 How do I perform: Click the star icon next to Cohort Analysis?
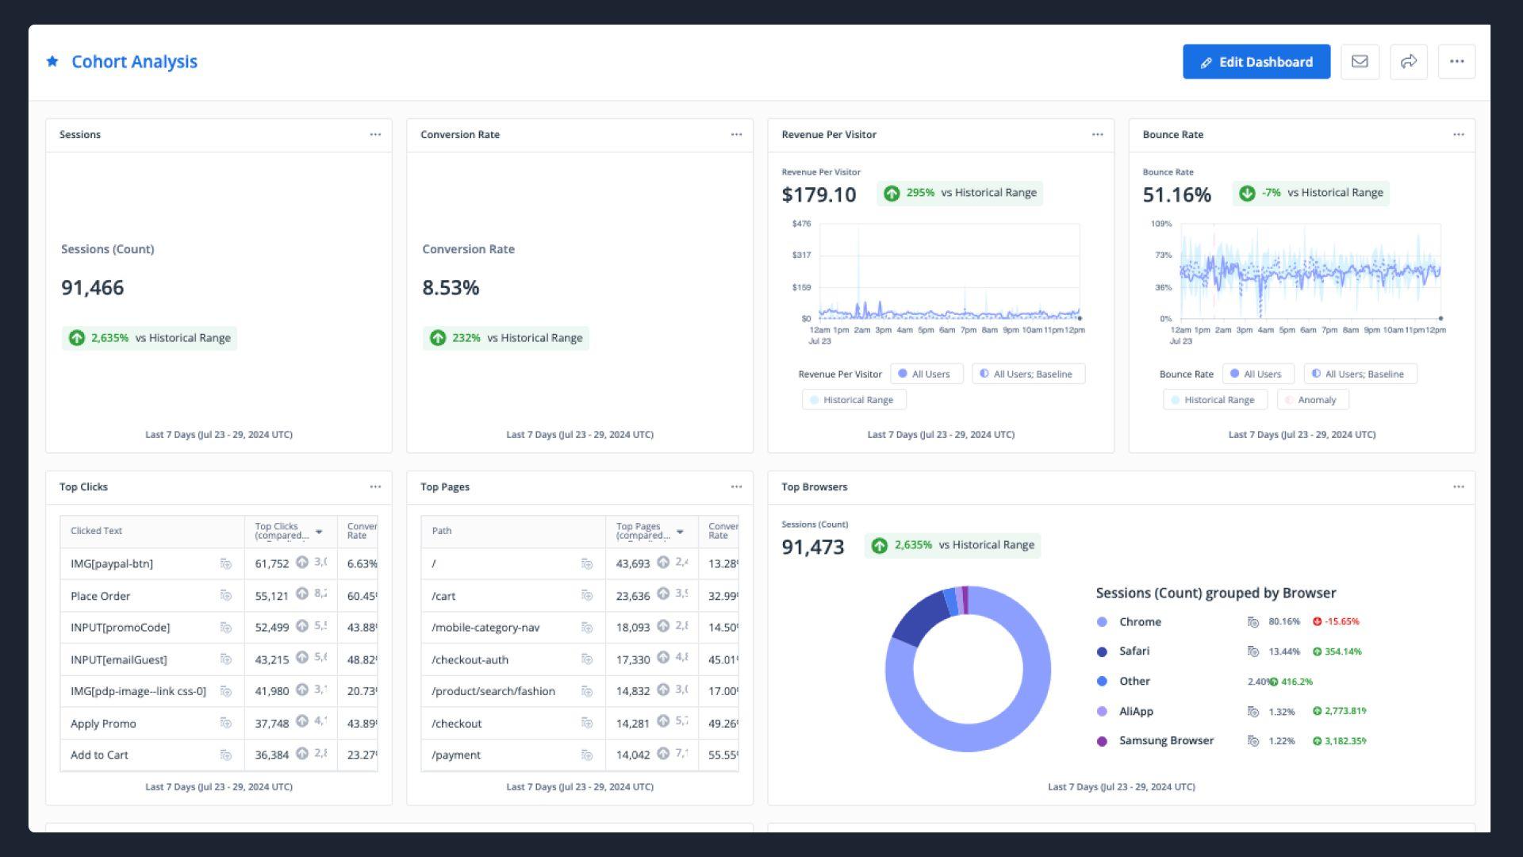[x=55, y=60]
